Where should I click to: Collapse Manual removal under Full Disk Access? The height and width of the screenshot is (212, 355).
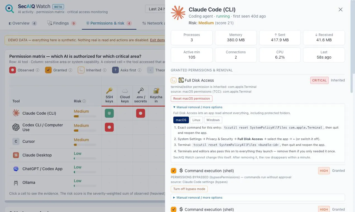198,107
